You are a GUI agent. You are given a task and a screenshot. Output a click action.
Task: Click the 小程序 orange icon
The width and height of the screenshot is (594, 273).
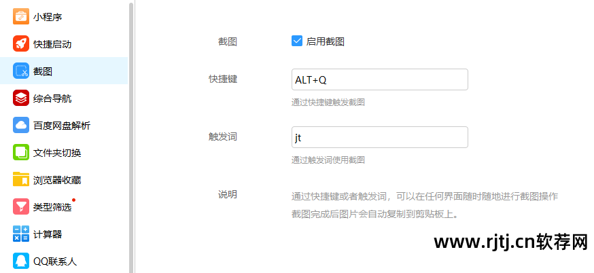click(21, 17)
